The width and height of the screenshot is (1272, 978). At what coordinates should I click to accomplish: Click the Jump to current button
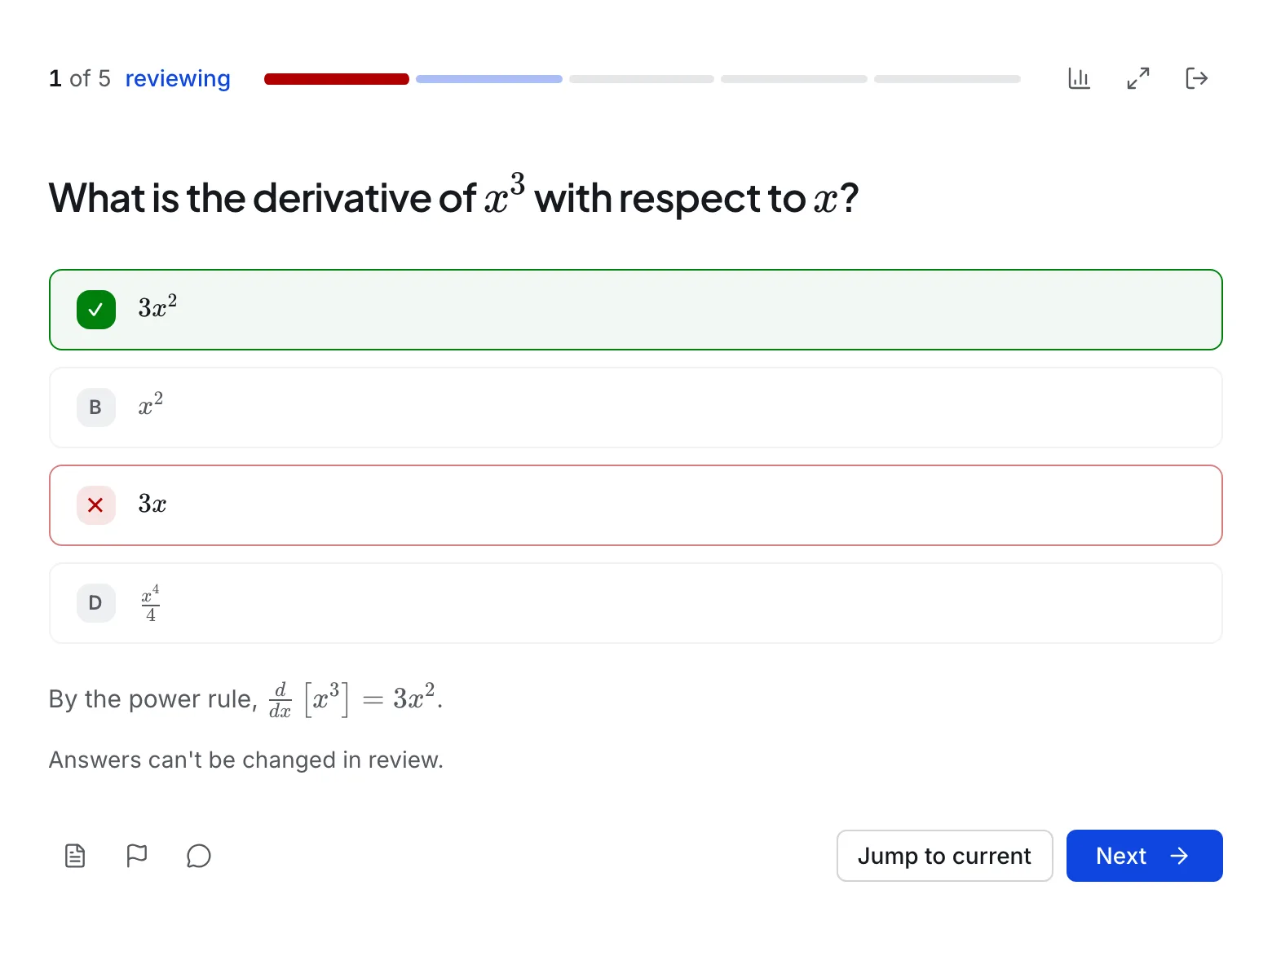[x=945, y=856]
